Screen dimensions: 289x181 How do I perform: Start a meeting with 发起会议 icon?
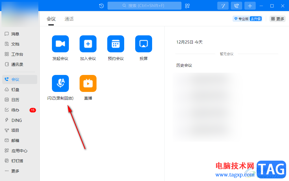coord(60,44)
